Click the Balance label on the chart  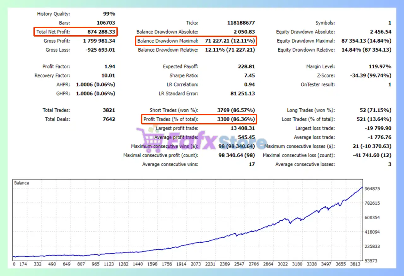pyautogui.click(x=21, y=183)
